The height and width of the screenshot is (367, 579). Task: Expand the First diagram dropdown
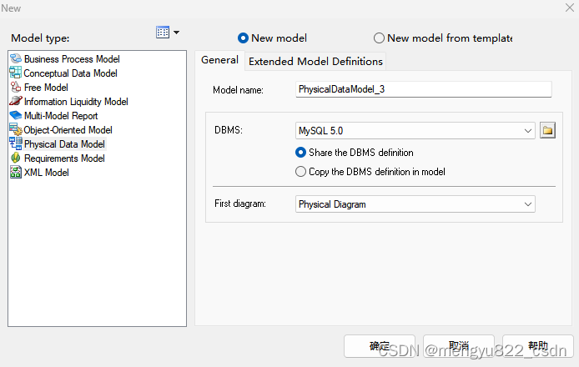pyautogui.click(x=527, y=204)
